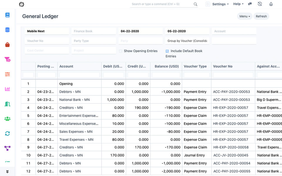The image size is (282, 176).
Task: Uncheck Include Default Book Entries
Action: [167, 51]
